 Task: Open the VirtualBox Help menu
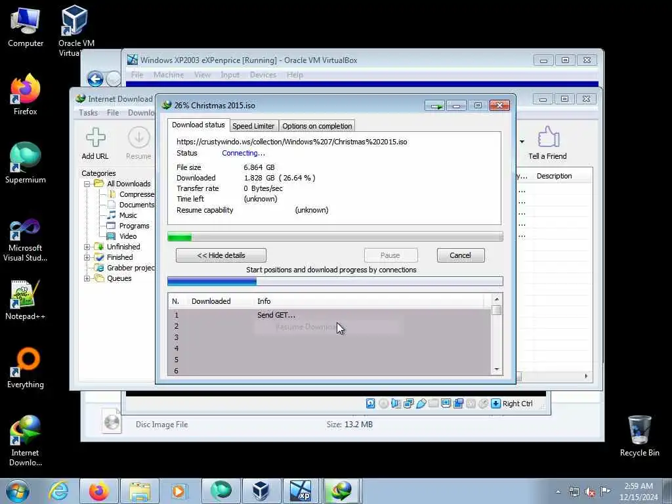coord(295,75)
